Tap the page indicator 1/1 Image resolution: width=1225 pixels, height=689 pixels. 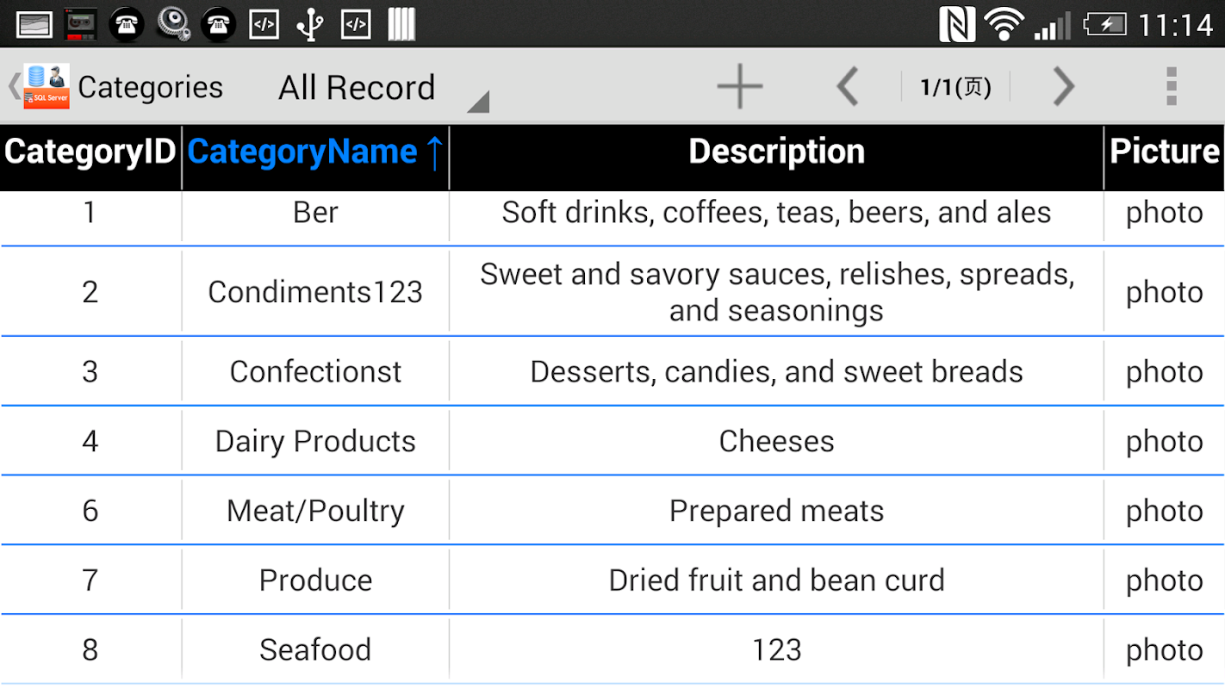coord(955,87)
